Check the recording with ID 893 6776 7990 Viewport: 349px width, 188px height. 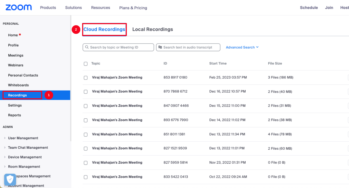point(86,120)
